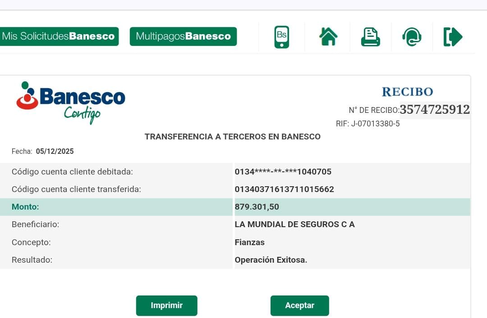Click the RIF J-07013380-5 text
Image resolution: width=487 pixels, height=318 pixels.
[368, 124]
